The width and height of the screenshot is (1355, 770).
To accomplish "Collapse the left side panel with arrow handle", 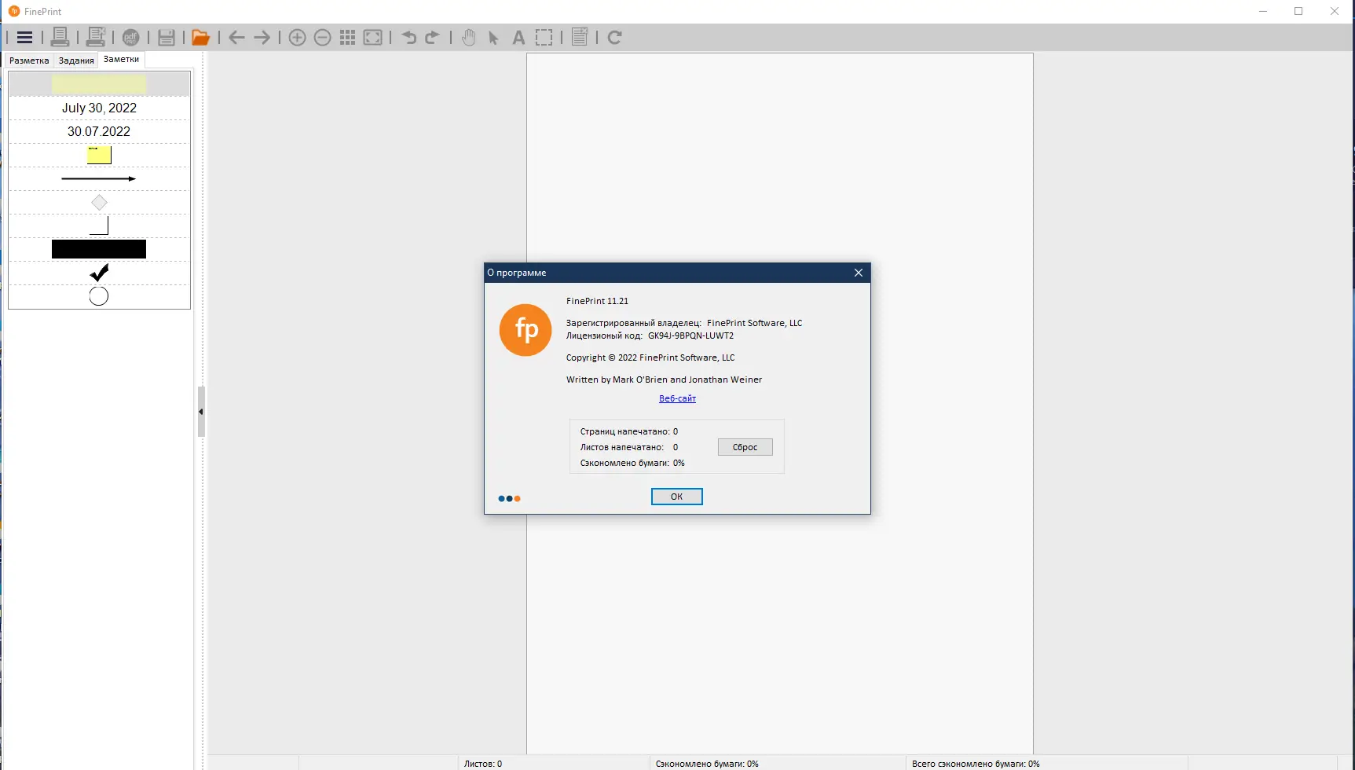I will coord(201,412).
